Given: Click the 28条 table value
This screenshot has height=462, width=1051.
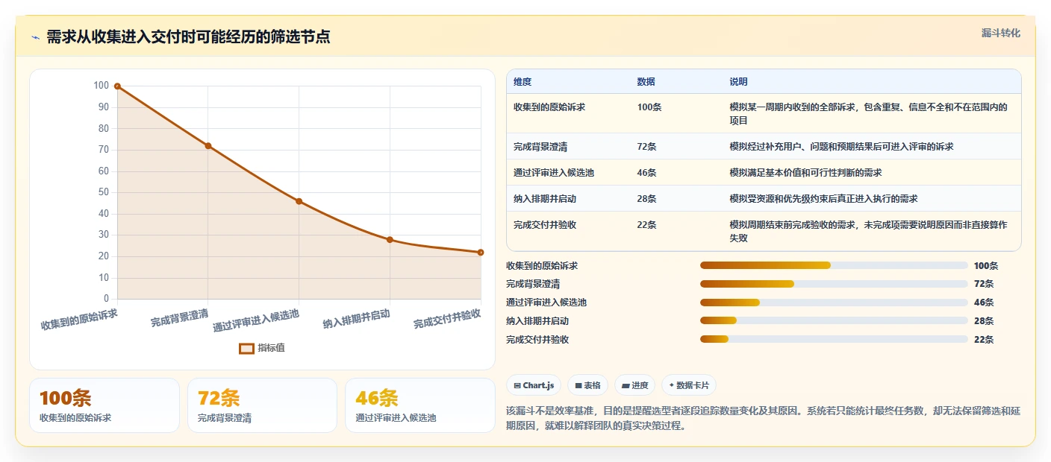Looking at the screenshot, I should tap(646, 199).
